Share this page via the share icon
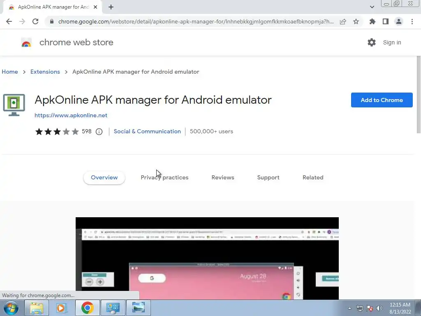Image resolution: width=421 pixels, height=316 pixels. 343,21
